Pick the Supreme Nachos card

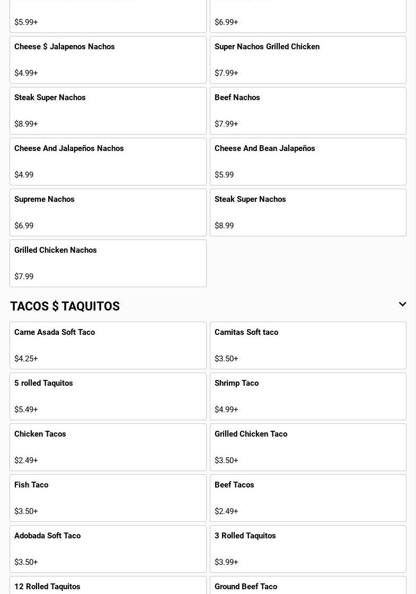click(108, 212)
